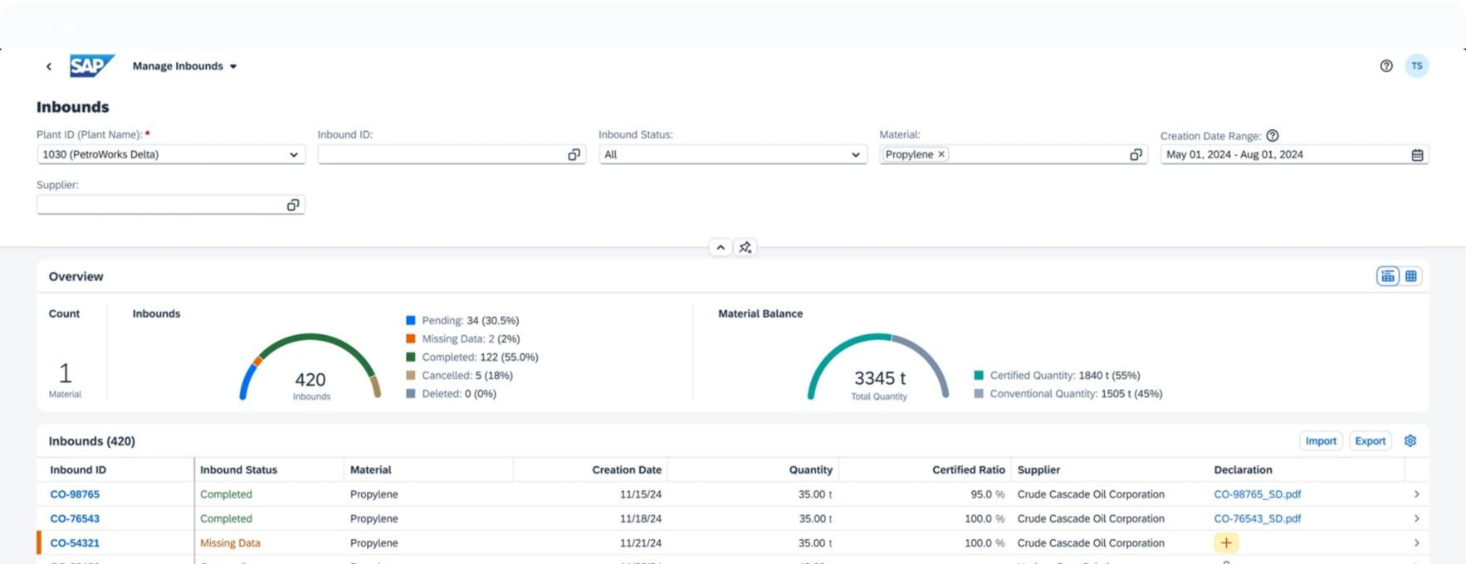Expand the Plant ID dropdown

[x=293, y=155]
